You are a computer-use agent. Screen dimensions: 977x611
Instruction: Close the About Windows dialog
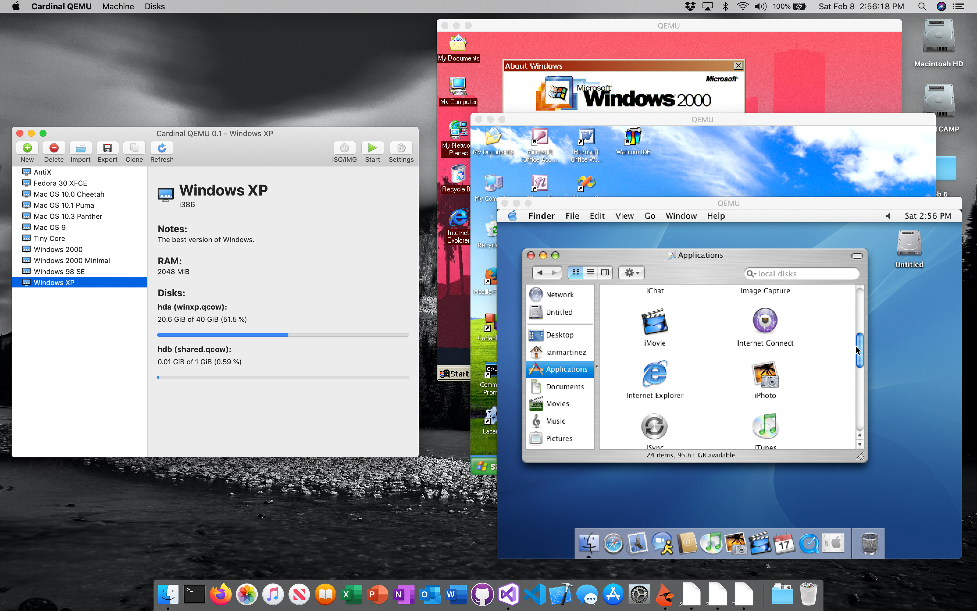tap(738, 65)
